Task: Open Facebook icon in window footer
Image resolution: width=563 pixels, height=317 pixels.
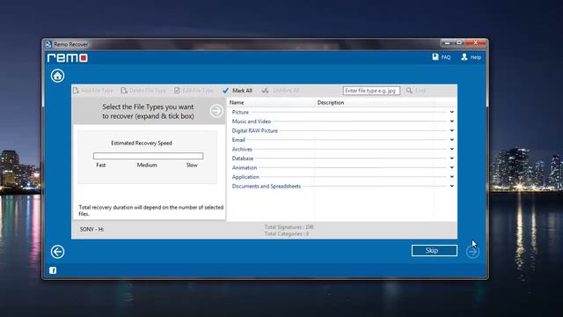Action: pos(53,270)
